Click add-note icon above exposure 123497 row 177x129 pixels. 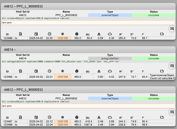[172, 112]
